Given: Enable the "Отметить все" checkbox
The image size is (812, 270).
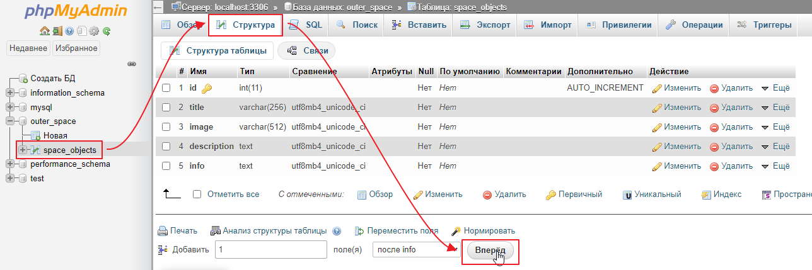Looking at the screenshot, I should [197, 194].
